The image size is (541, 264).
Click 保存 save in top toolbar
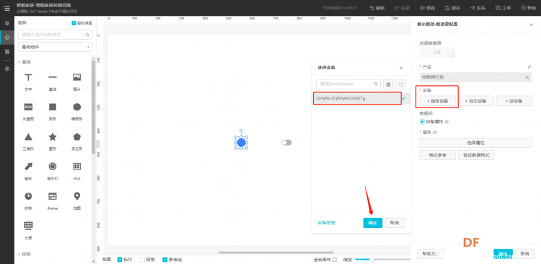tap(452, 8)
